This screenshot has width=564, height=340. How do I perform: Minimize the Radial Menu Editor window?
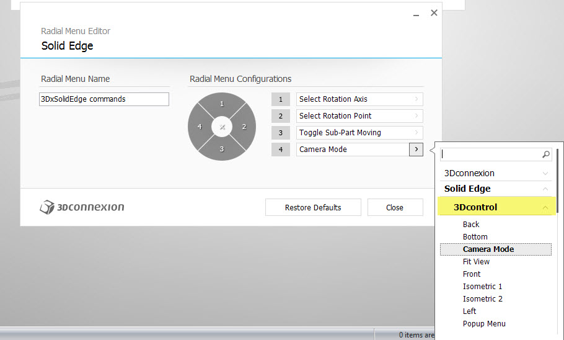[x=416, y=14]
